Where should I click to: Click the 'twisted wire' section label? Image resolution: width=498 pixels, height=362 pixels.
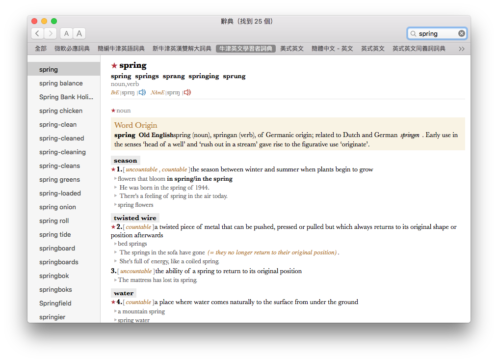(x=135, y=218)
